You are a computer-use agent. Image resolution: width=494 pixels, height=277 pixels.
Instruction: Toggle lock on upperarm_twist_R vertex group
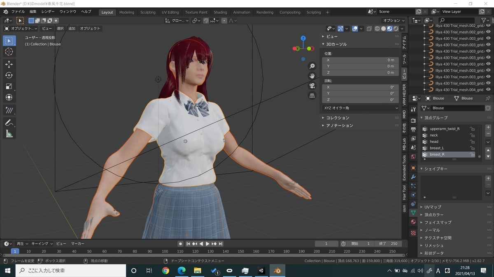pos(473,129)
